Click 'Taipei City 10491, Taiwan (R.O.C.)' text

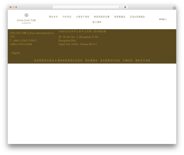pyautogui.click(x=78, y=44)
